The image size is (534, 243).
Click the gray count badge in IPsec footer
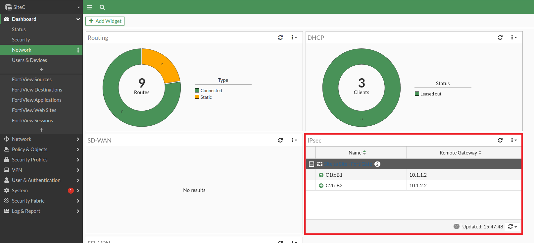(x=457, y=226)
